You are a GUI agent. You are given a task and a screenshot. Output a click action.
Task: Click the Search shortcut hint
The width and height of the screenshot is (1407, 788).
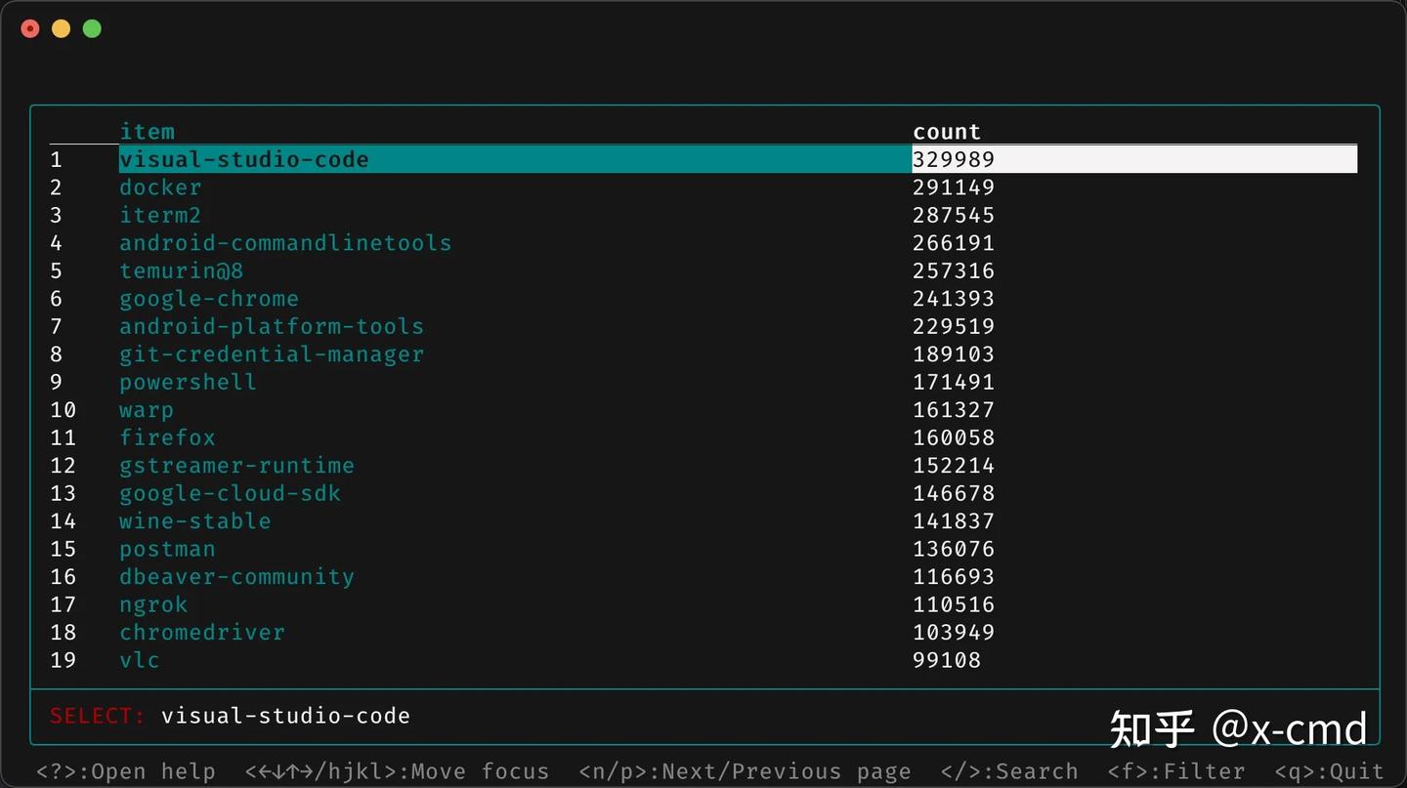click(x=1008, y=771)
